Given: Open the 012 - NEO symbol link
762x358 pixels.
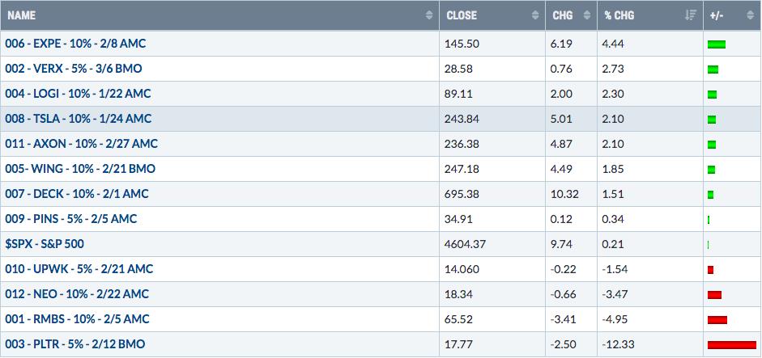Looking at the screenshot, I should tap(77, 294).
